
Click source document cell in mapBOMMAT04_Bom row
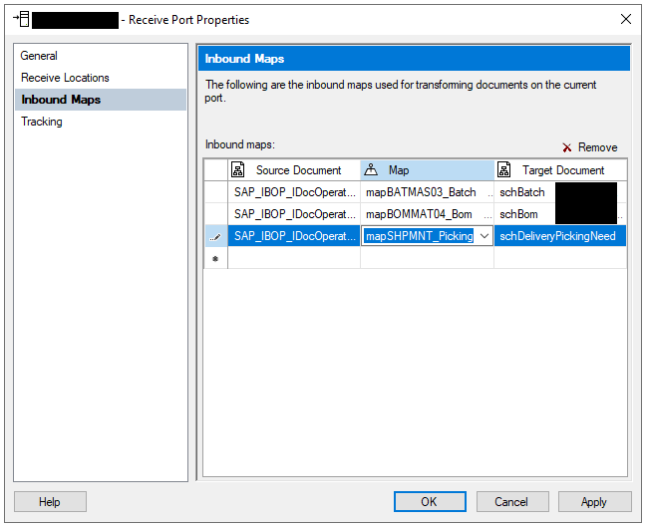(294, 214)
